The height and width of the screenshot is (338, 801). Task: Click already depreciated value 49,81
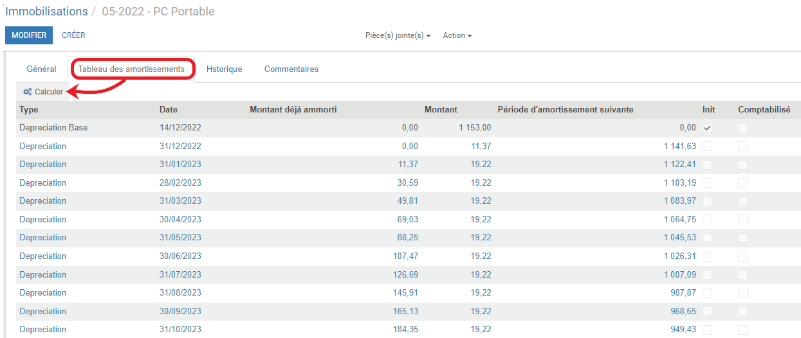407,201
